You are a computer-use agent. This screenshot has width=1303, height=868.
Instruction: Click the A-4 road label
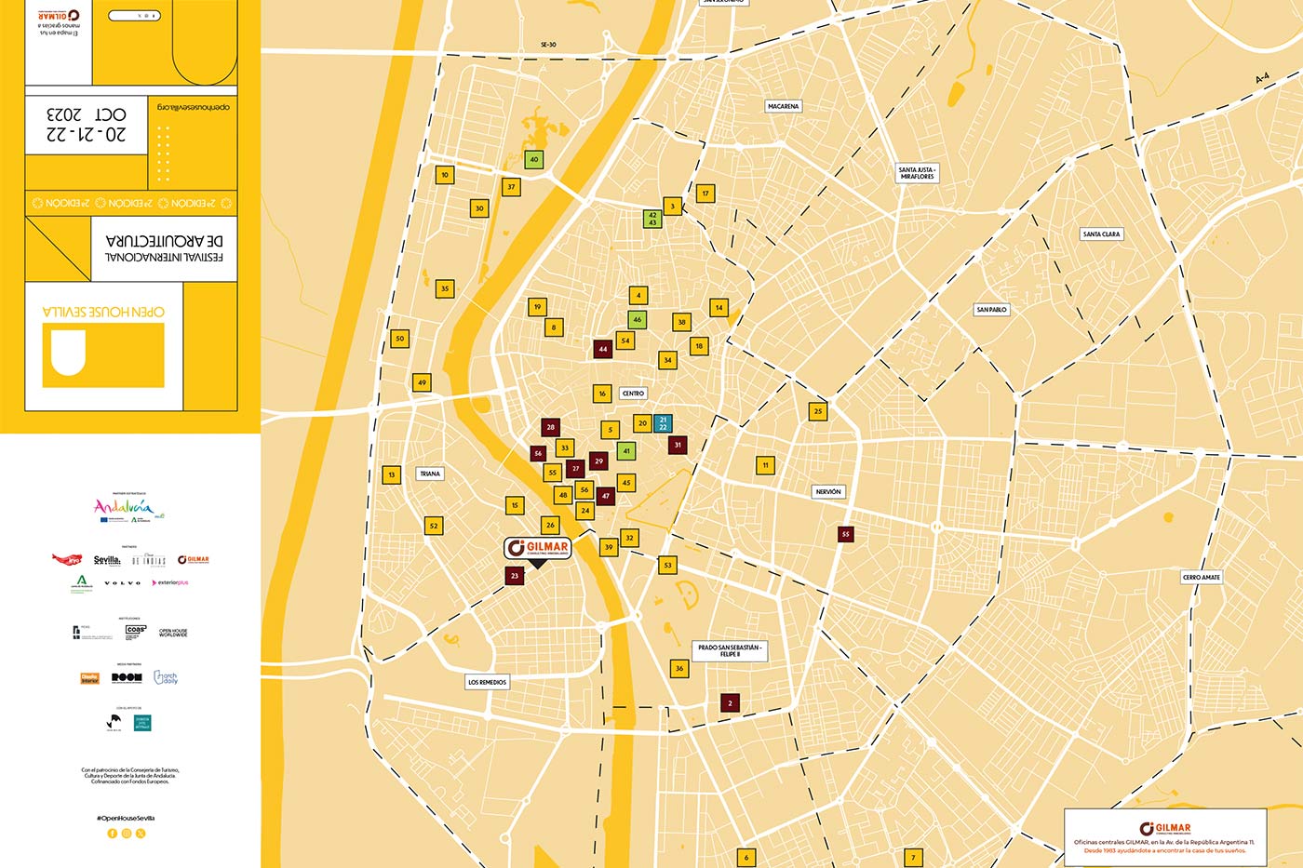pos(1262,79)
